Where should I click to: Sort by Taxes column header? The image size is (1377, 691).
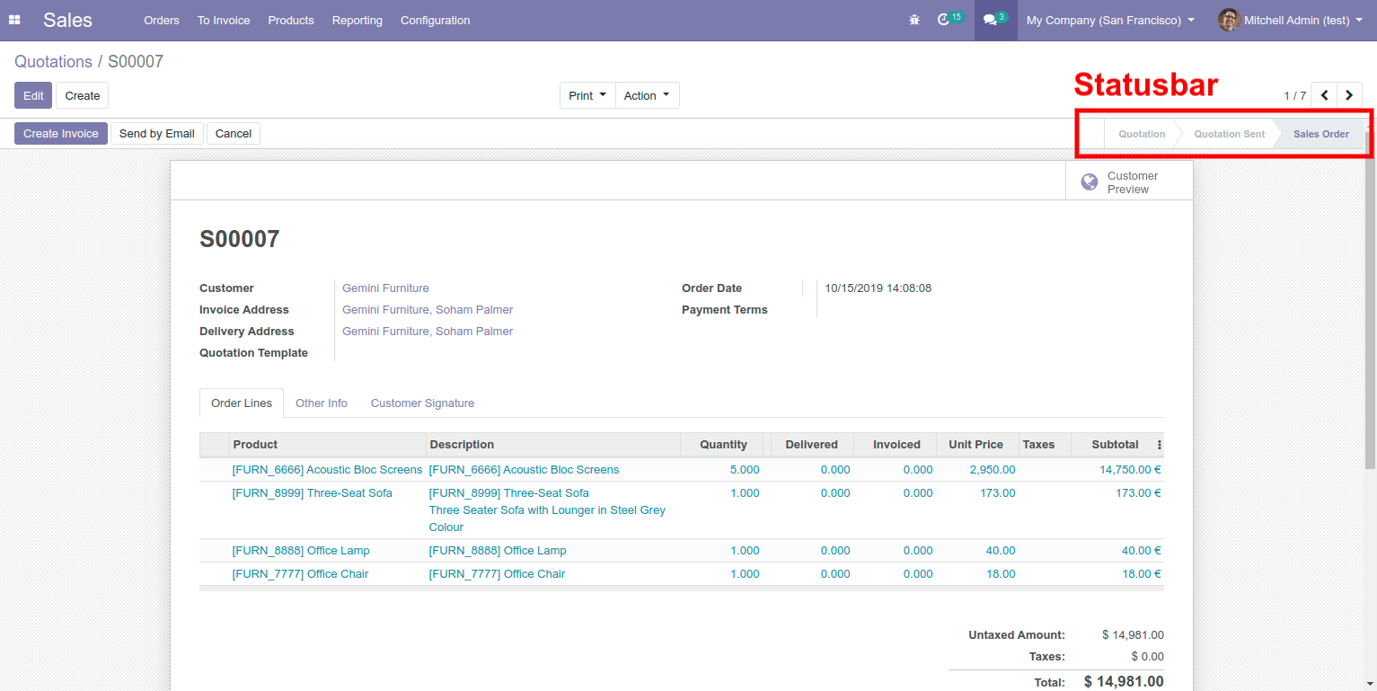click(1045, 445)
